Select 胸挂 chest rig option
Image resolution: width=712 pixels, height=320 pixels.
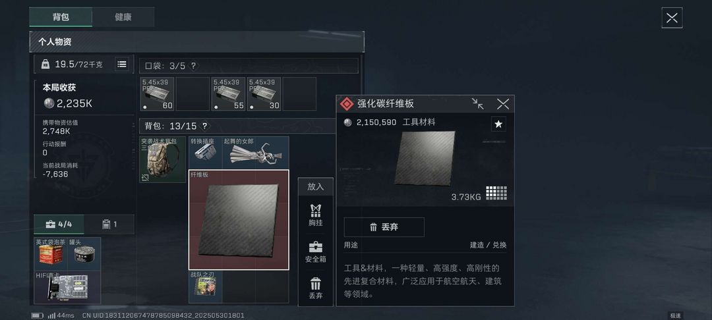click(x=316, y=215)
